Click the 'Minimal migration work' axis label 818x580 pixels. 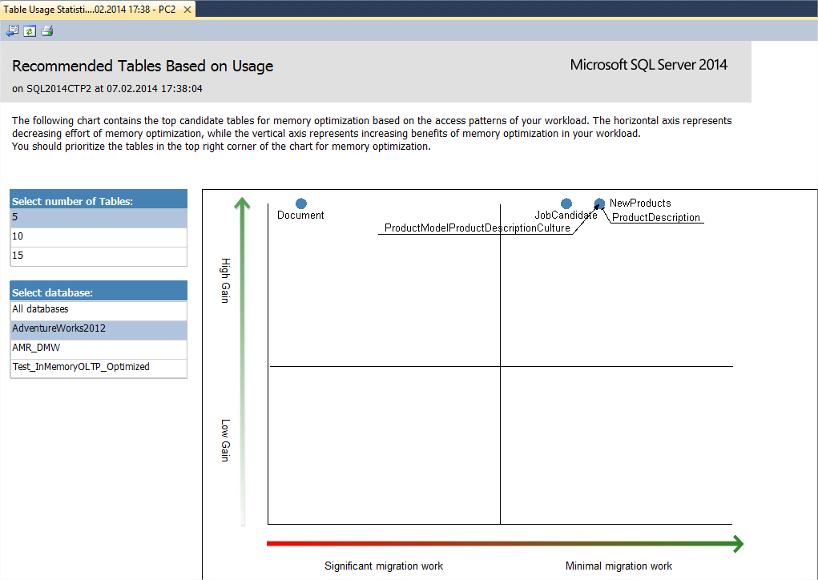(619, 566)
